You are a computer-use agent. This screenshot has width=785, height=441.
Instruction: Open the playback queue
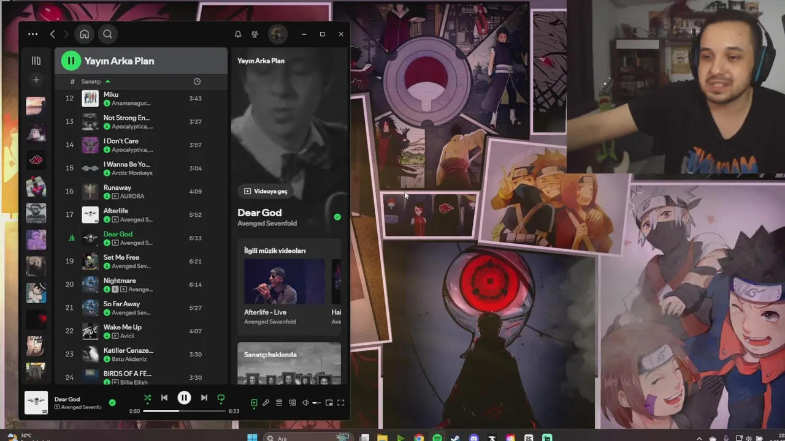click(x=278, y=402)
